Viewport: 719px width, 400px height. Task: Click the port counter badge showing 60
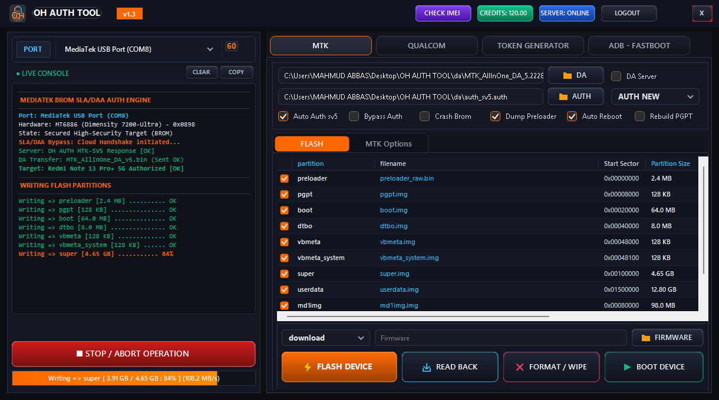click(232, 46)
